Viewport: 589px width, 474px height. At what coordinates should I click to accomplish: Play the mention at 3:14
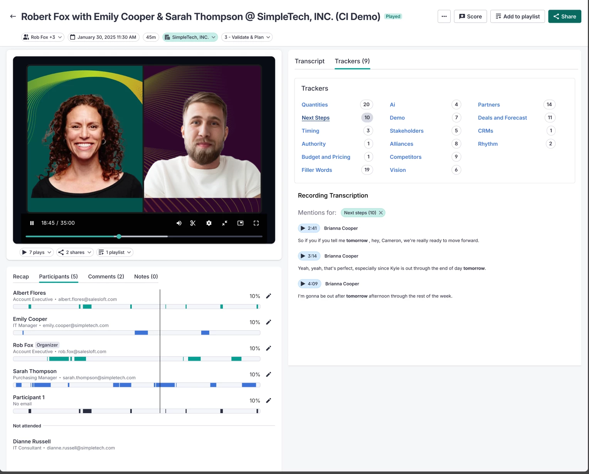tap(308, 256)
